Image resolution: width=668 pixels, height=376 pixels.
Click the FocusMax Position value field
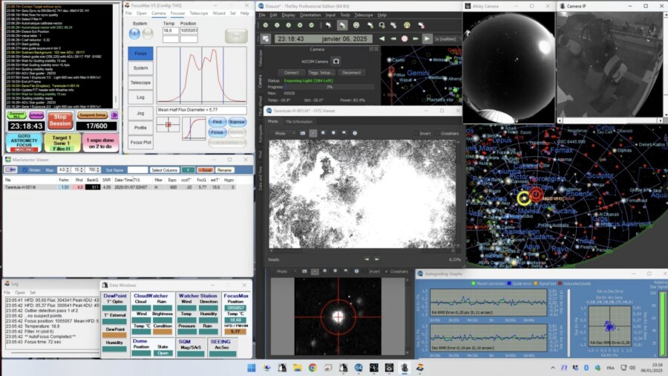(x=189, y=30)
